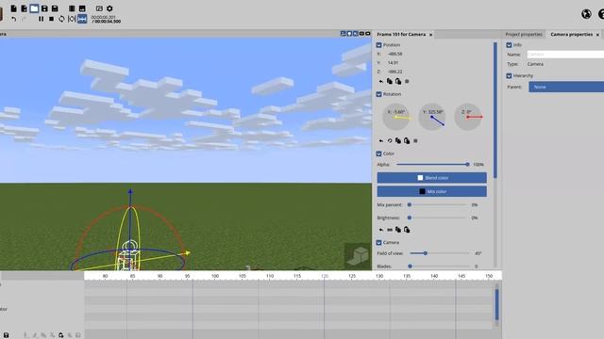Paste rotation values with the paste icon
This screenshot has width=604, height=339.
[407, 140]
